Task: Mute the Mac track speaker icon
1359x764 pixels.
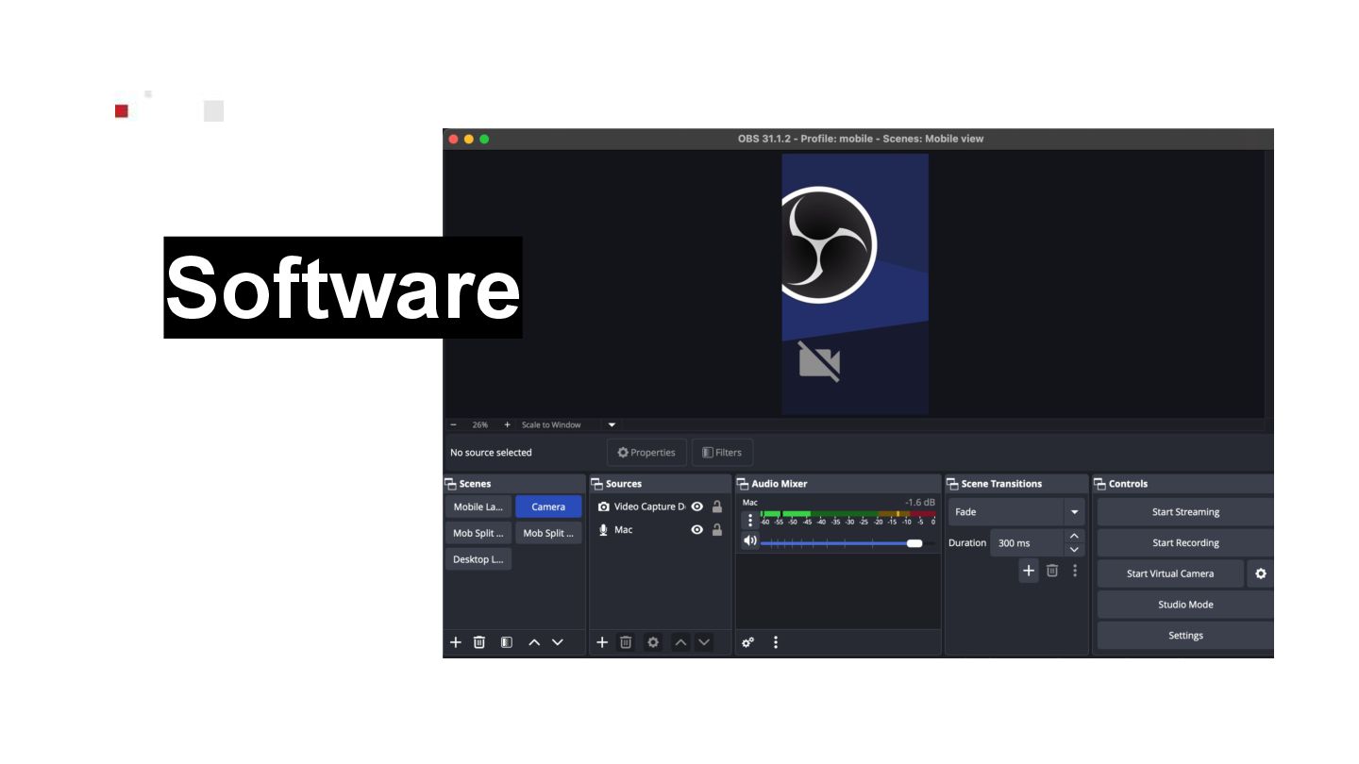Action: click(x=750, y=540)
